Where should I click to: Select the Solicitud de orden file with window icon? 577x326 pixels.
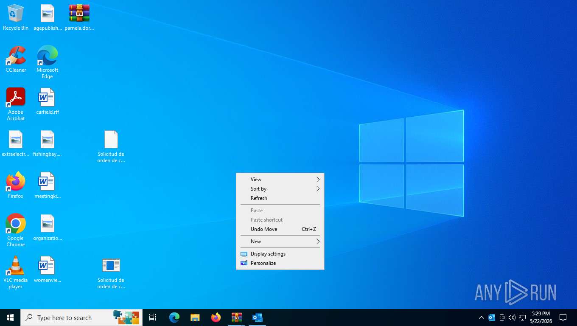(111, 273)
